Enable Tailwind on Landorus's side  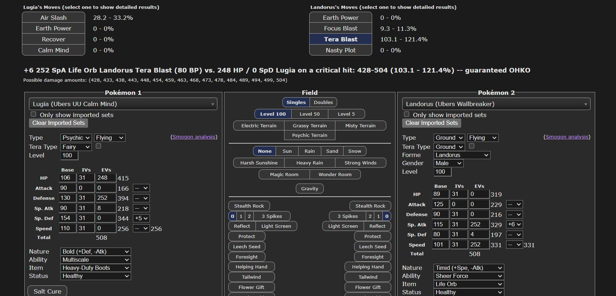click(x=368, y=277)
